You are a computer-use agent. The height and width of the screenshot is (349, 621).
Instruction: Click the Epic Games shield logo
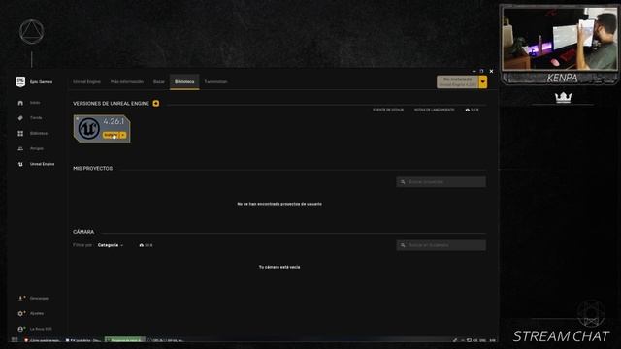point(20,81)
